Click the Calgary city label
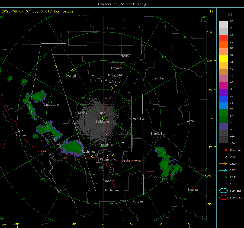The image size is (244, 228). tap(106, 159)
